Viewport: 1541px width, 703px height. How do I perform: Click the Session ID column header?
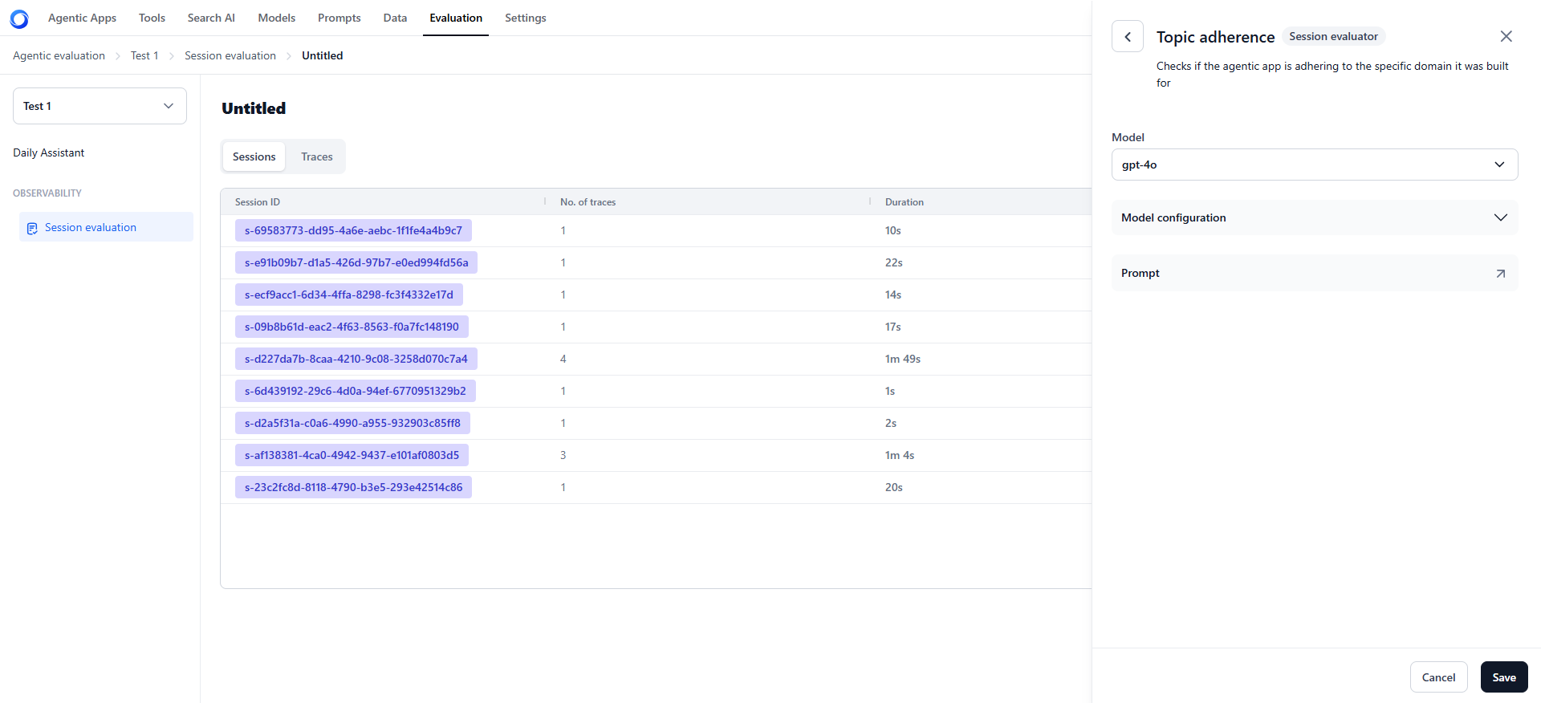pos(258,202)
